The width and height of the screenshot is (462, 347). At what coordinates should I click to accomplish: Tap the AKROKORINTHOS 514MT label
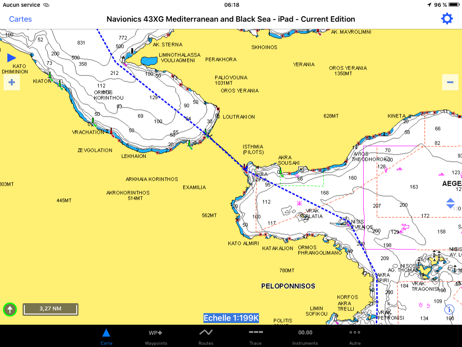(x=128, y=195)
